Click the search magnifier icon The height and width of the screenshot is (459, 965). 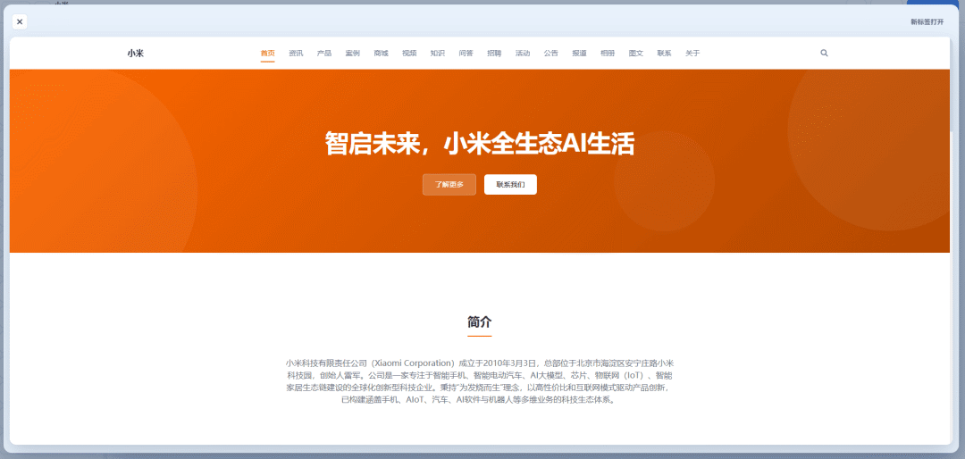click(824, 53)
